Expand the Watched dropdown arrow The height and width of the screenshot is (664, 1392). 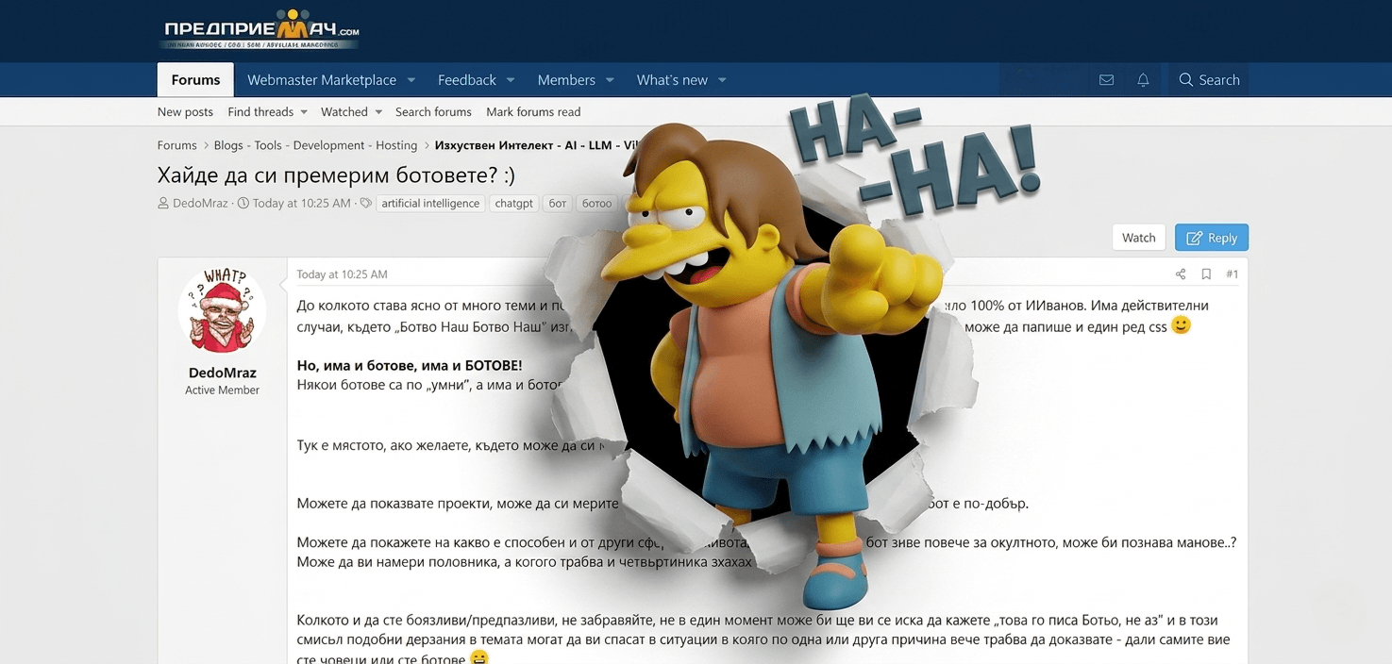[378, 112]
